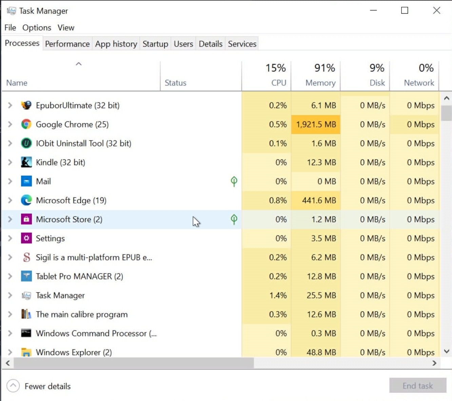Screen dimensions: 452x401
Task: Click the Settings gear icon
Action: [26, 238]
